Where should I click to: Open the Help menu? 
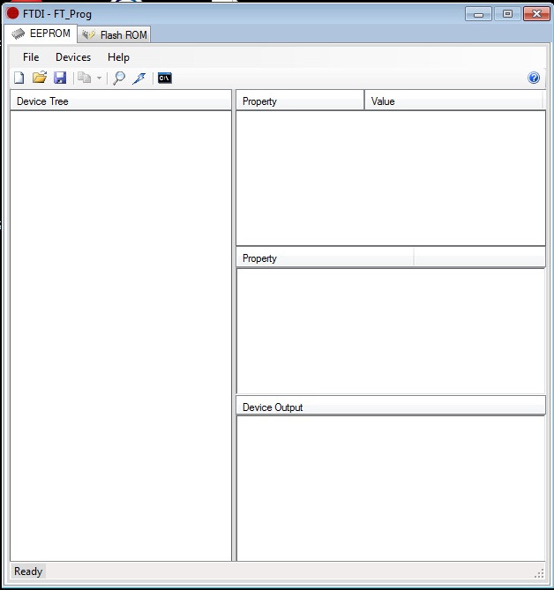point(118,57)
